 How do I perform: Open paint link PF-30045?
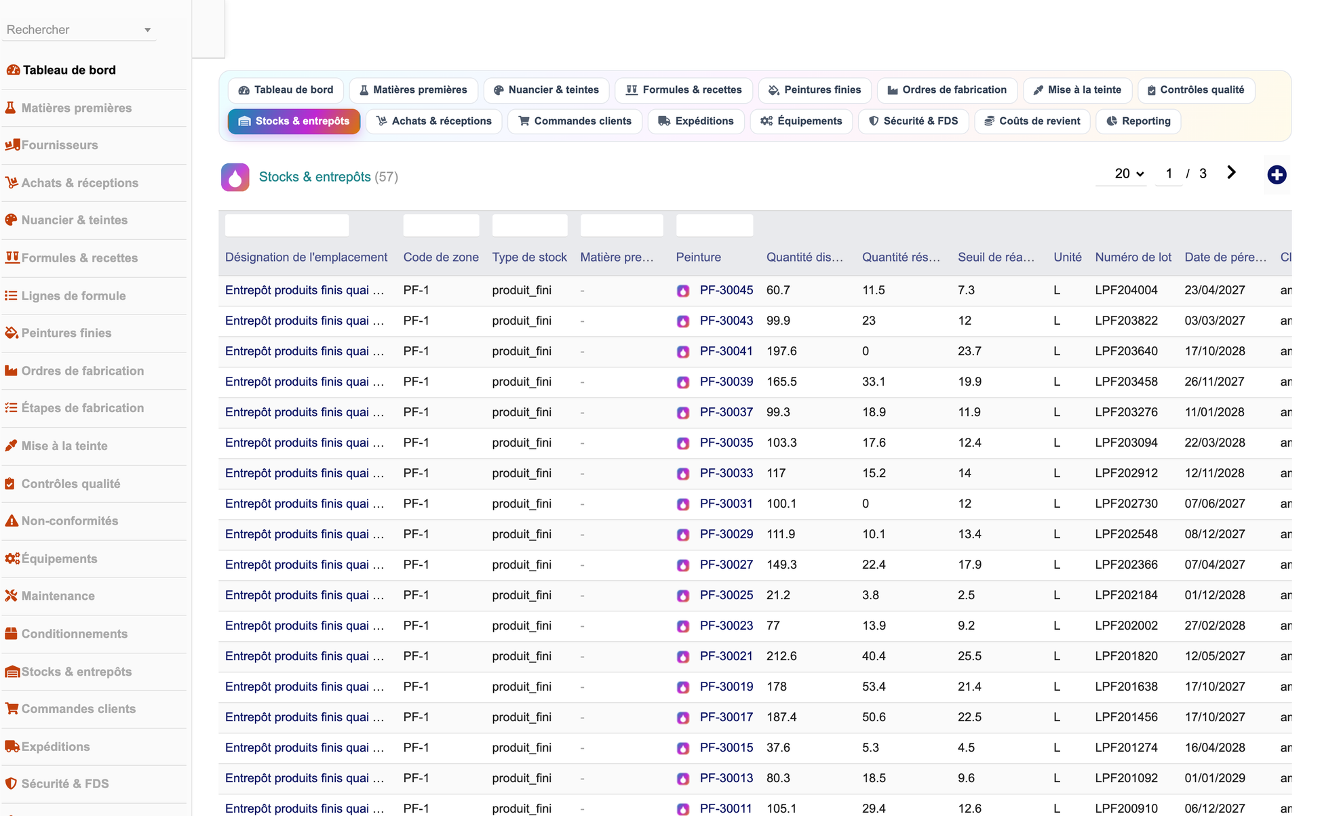[726, 290]
